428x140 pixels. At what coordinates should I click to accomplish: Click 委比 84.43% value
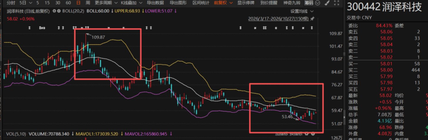point(384,25)
